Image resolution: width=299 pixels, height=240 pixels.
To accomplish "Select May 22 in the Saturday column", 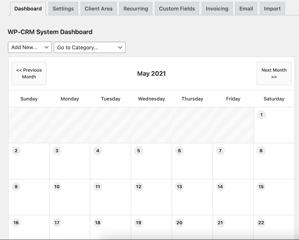I will coord(261,223).
